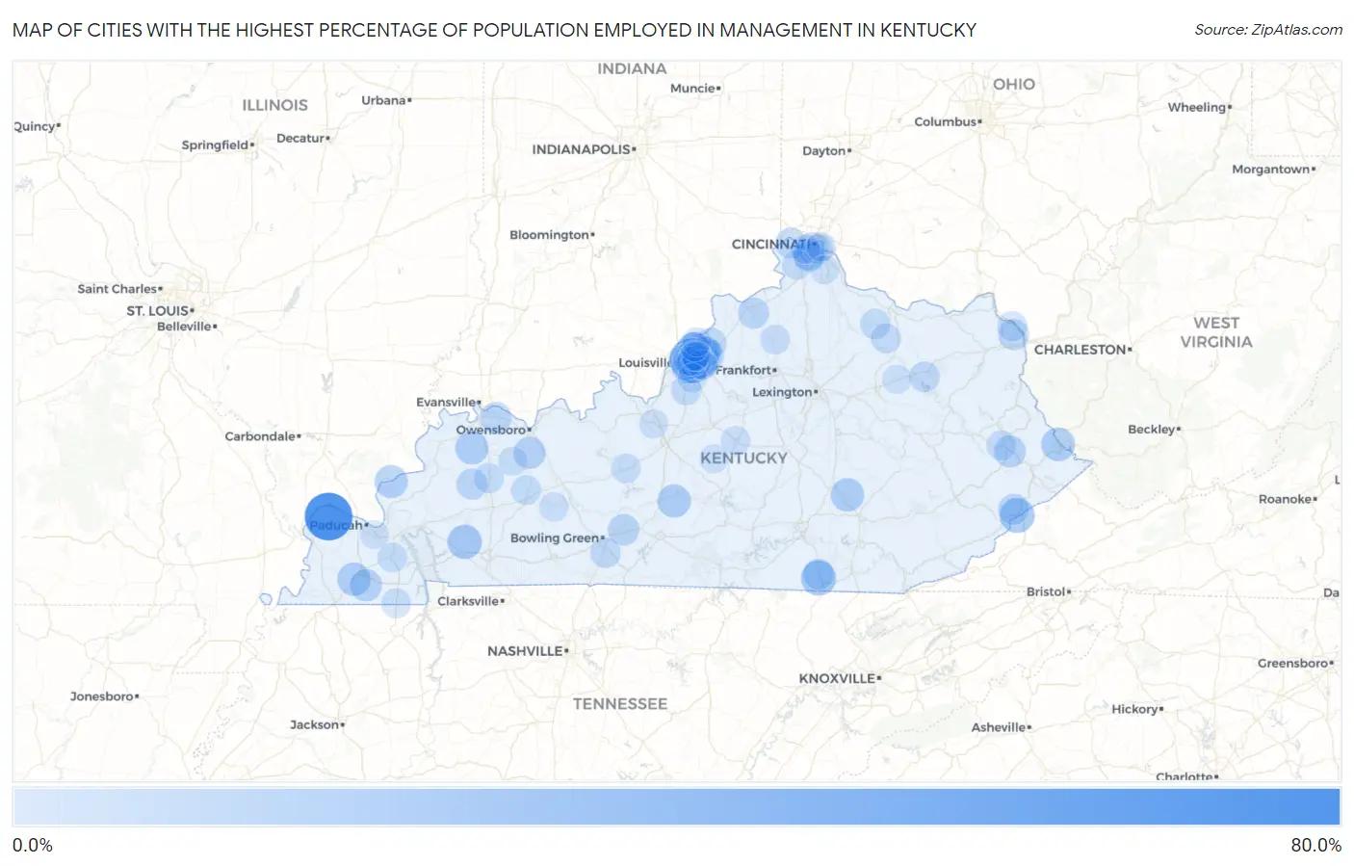The image size is (1354, 866).
Task: Click the Columbus city label
Action: [946, 121]
